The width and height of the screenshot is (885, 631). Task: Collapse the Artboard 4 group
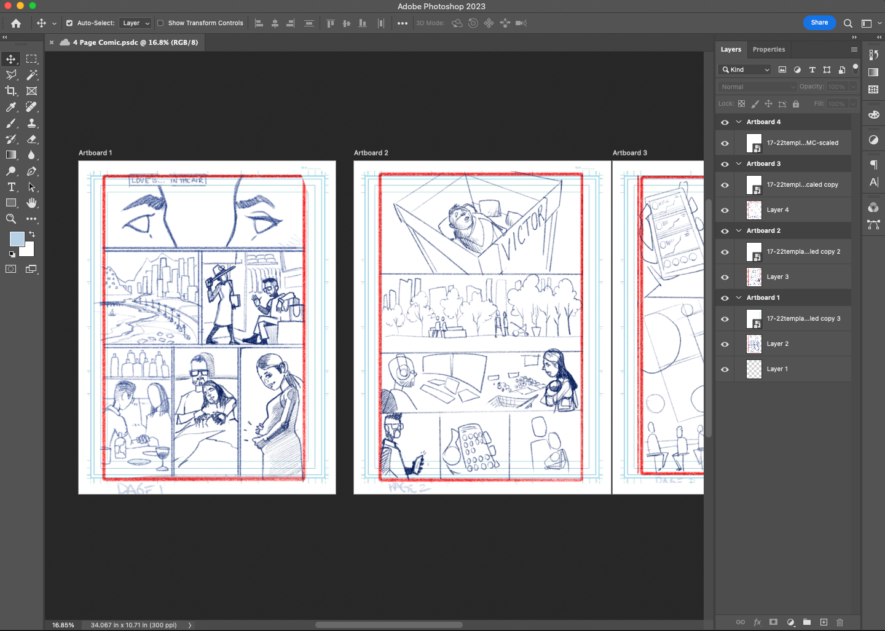[739, 122]
